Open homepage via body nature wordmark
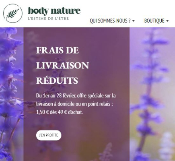The image size is (175, 161). click(x=54, y=11)
